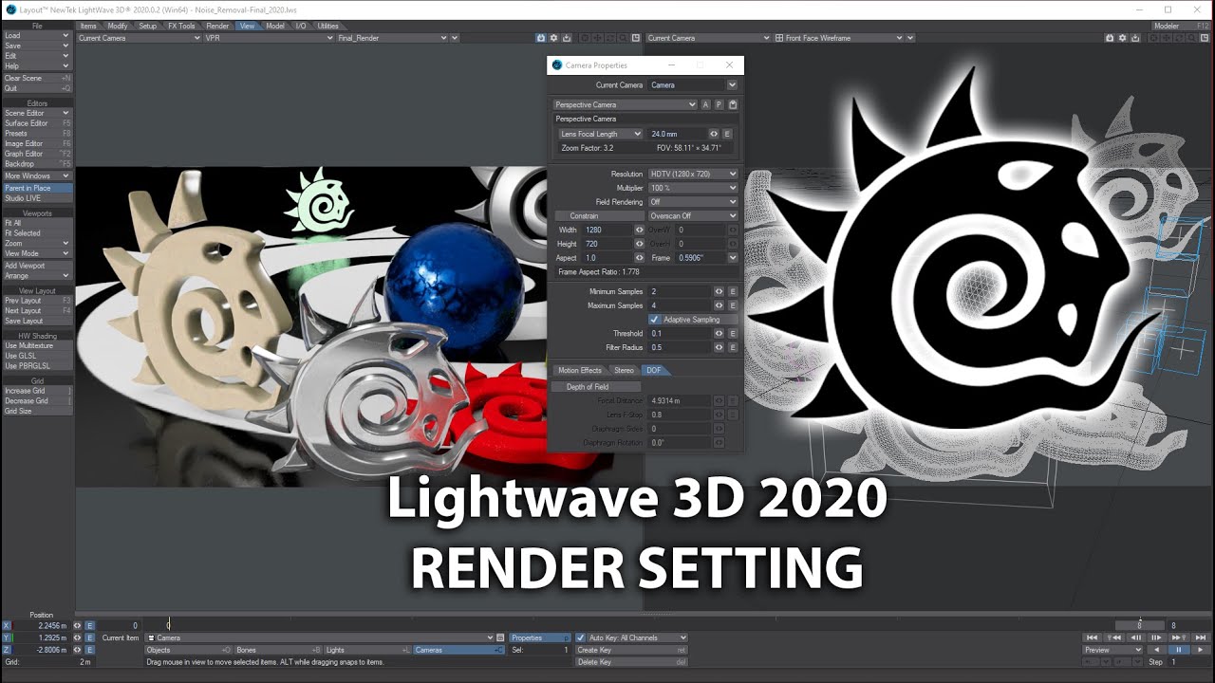The image size is (1215, 683).
Task: Play the animation in reverse
Action: coord(1157,650)
